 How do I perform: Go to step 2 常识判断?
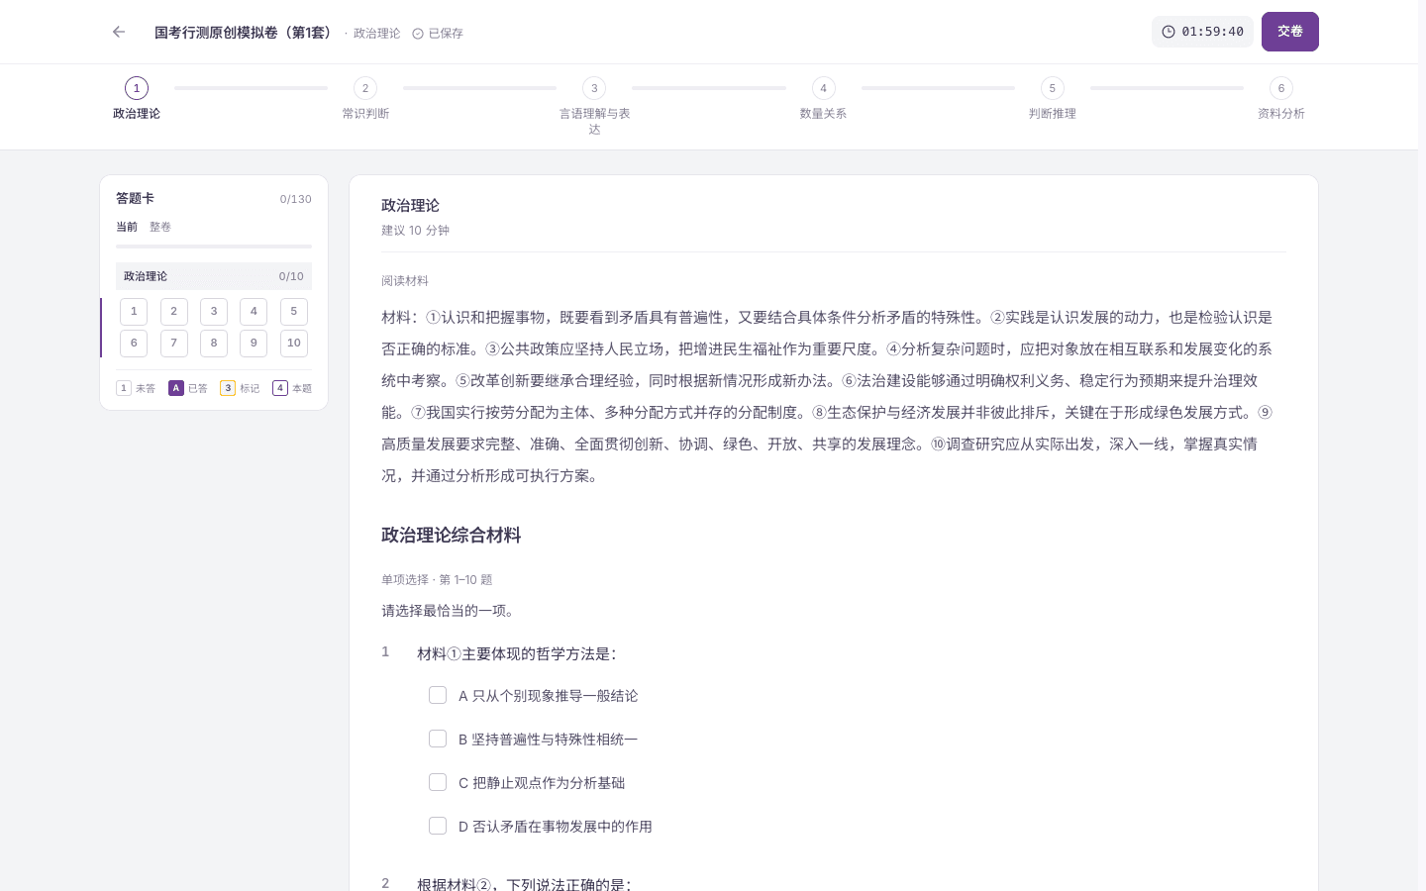(365, 98)
